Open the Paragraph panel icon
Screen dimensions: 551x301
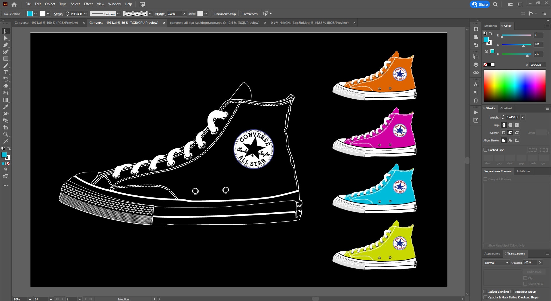476,92
